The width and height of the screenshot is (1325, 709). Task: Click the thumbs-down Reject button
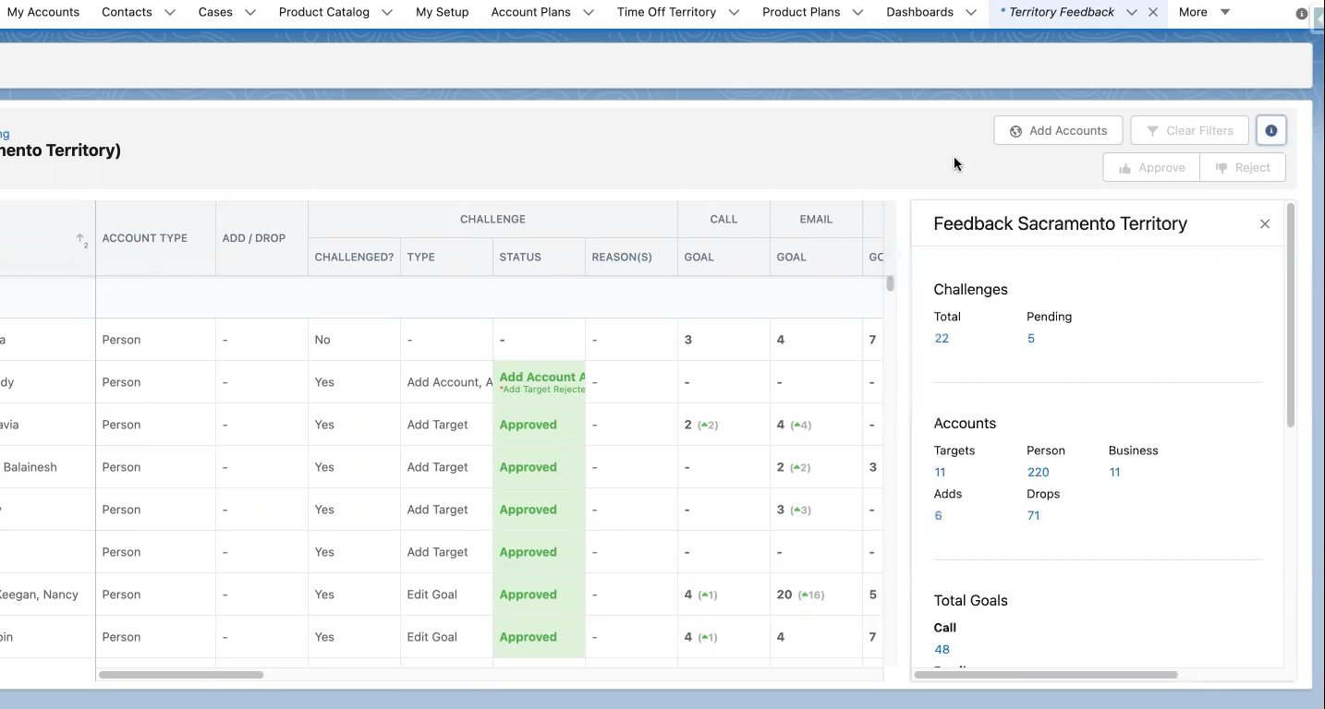pos(1243,168)
